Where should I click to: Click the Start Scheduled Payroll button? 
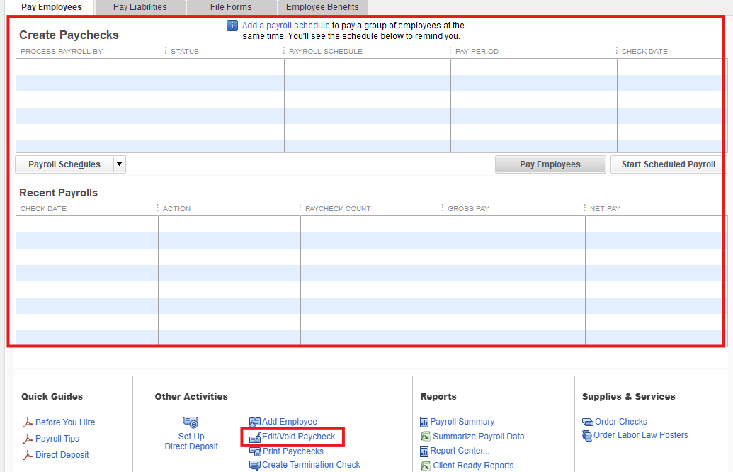(x=668, y=164)
